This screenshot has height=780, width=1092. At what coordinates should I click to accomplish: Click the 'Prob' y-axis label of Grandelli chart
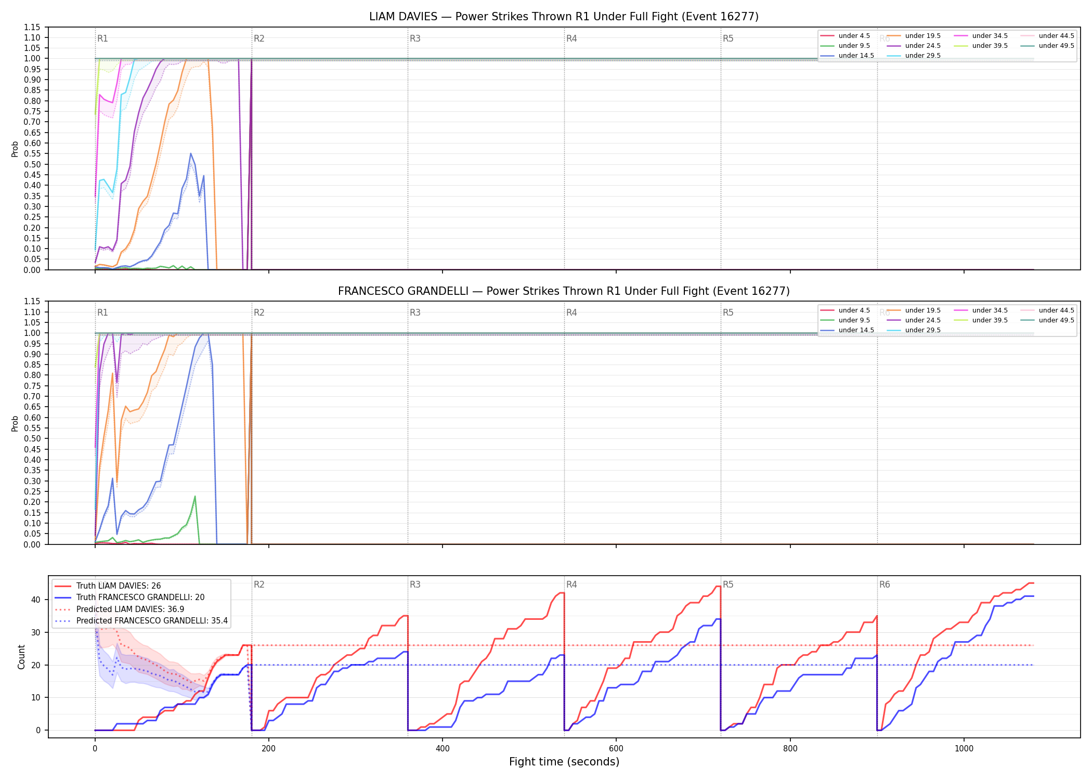(x=15, y=423)
